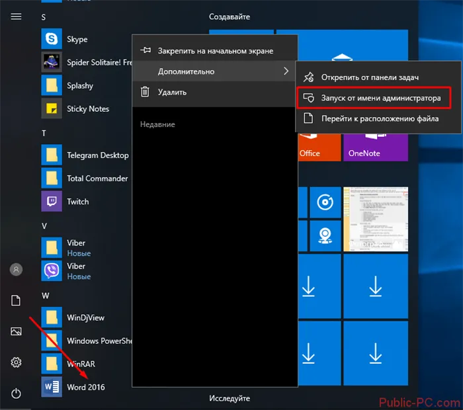
Task: Click the Splashy folder icon
Action: (52, 85)
